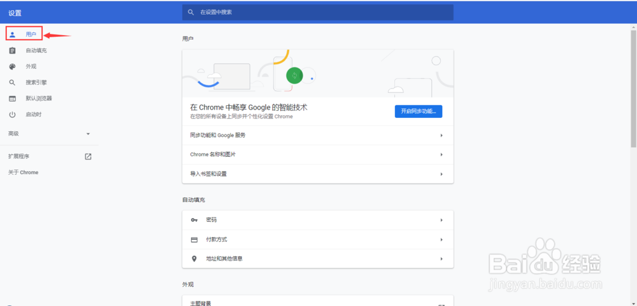Go to 自动填充 in the sidebar
This screenshot has width=637, height=306.
click(36, 50)
